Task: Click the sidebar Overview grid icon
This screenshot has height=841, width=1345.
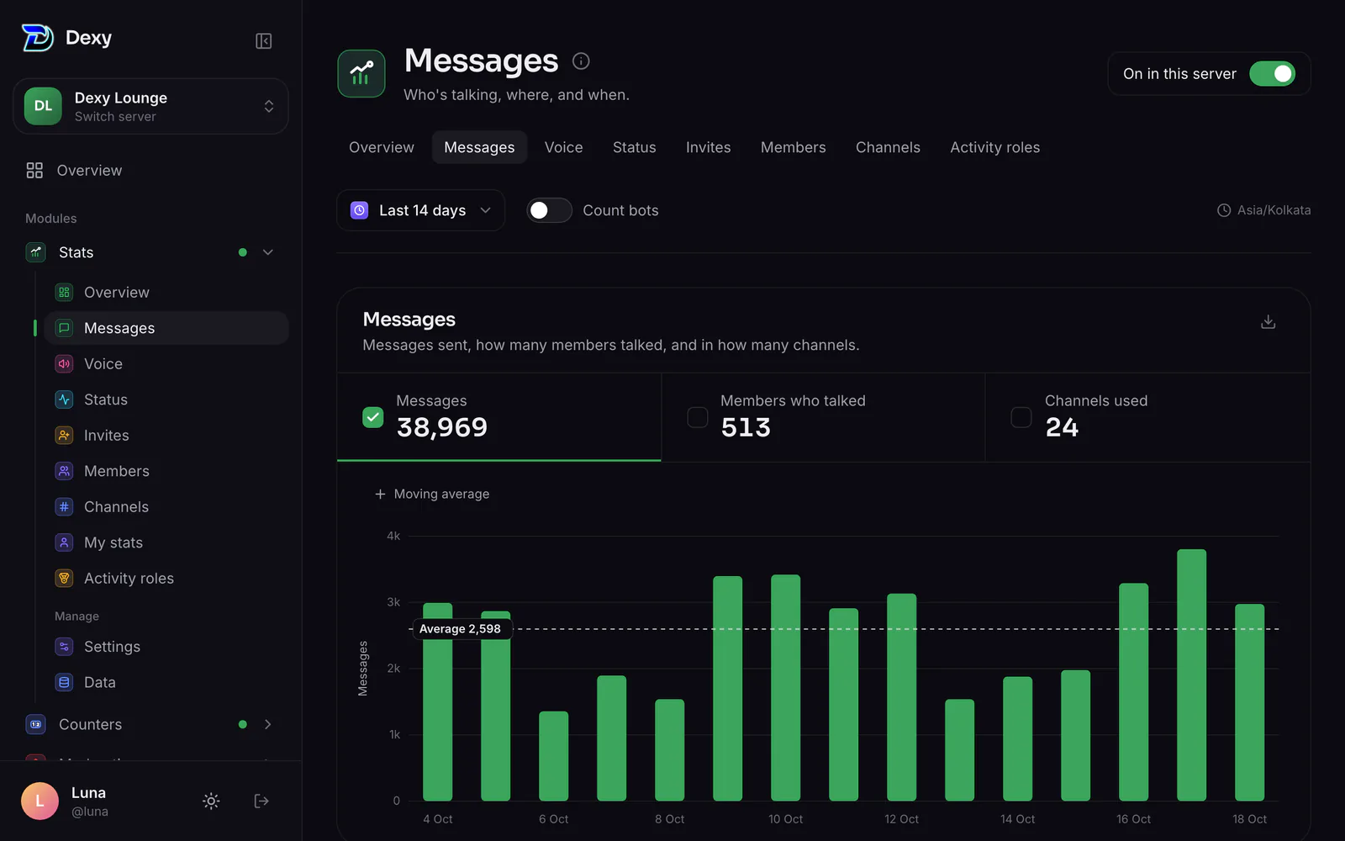Action: (34, 171)
